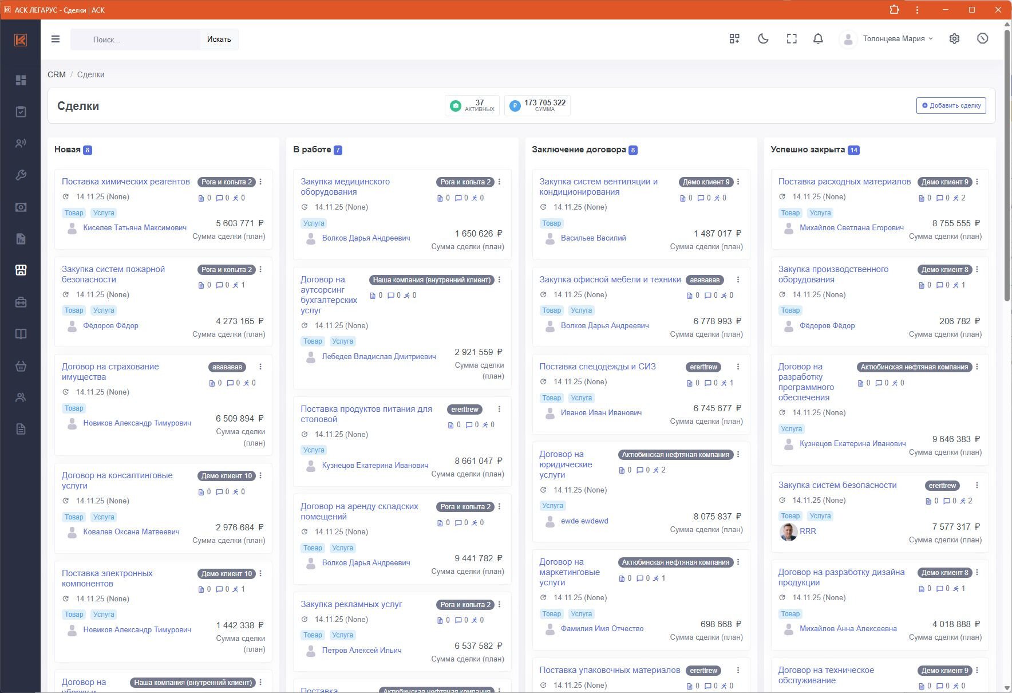
Task: Open the briefcase icon in sidebar
Action: click(21, 302)
